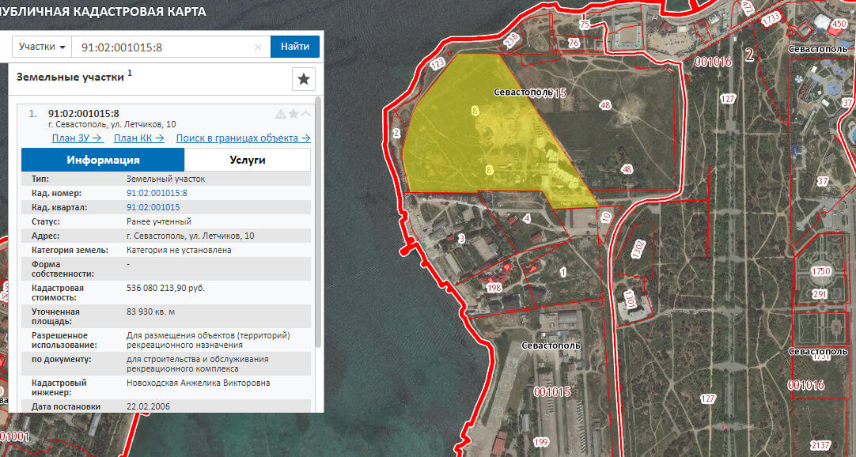Click quarter label 001015 near bottom of map
This screenshot has height=457, width=856.
click(x=552, y=391)
